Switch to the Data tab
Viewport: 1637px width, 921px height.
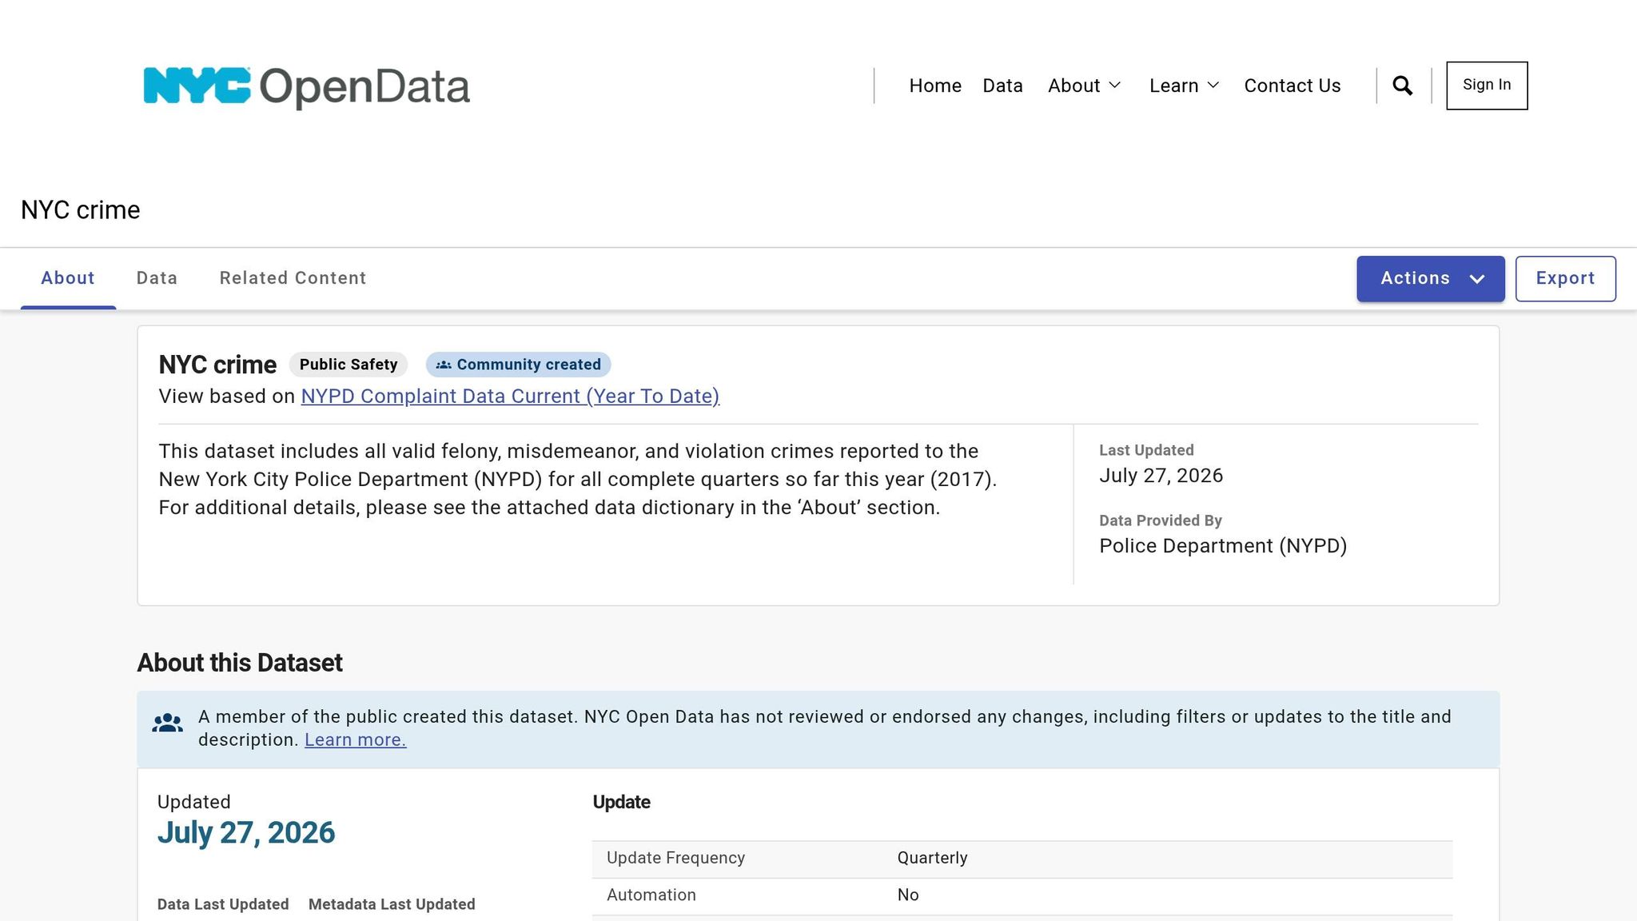(157, 278)
